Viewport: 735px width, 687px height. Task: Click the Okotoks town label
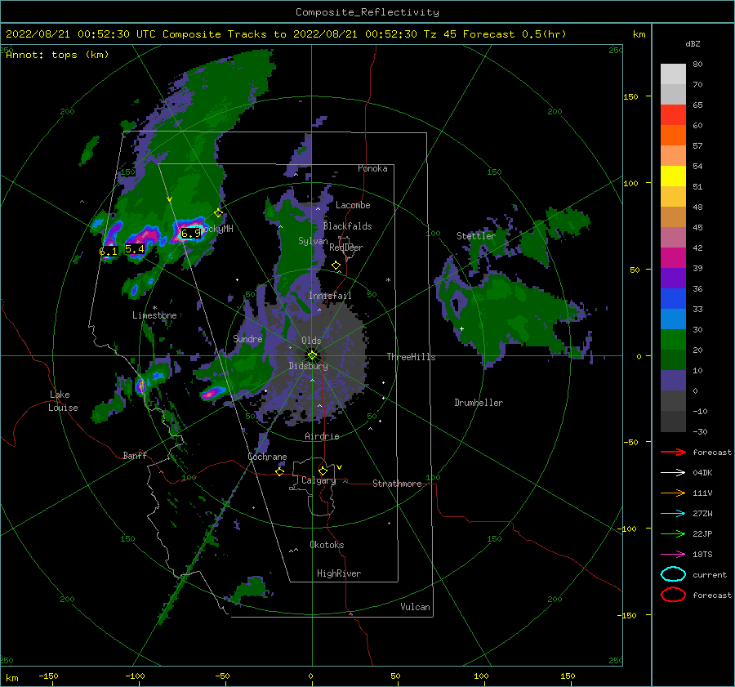coord(327,545)
